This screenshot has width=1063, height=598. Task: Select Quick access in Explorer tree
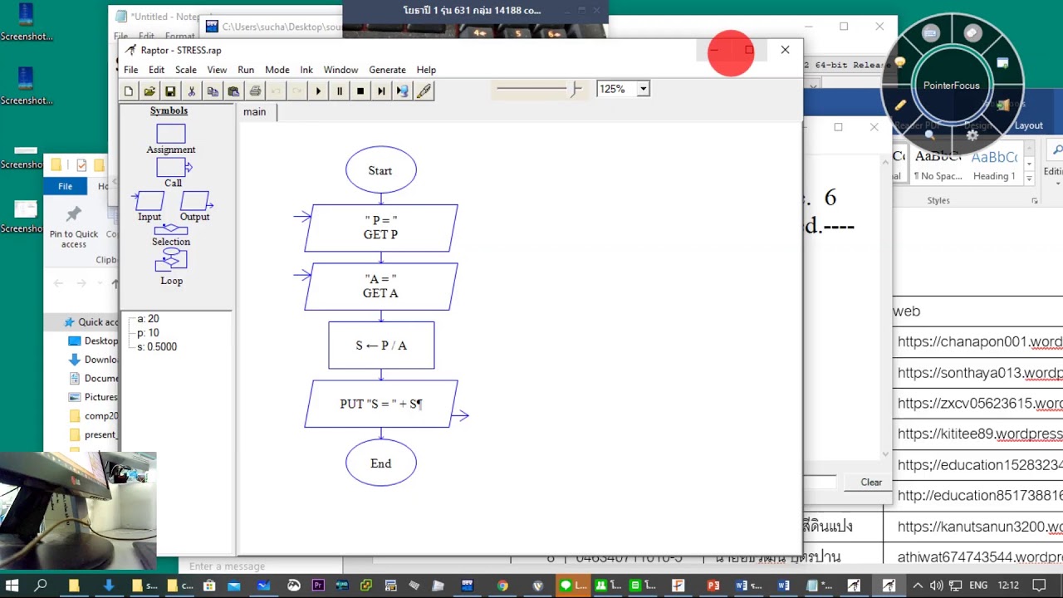coord(98,322)
